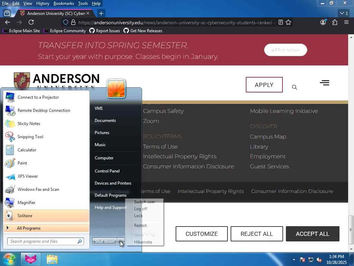Toggle Reader View icon in the address bar
354x266 pixels.
click(x=281, y=22)
